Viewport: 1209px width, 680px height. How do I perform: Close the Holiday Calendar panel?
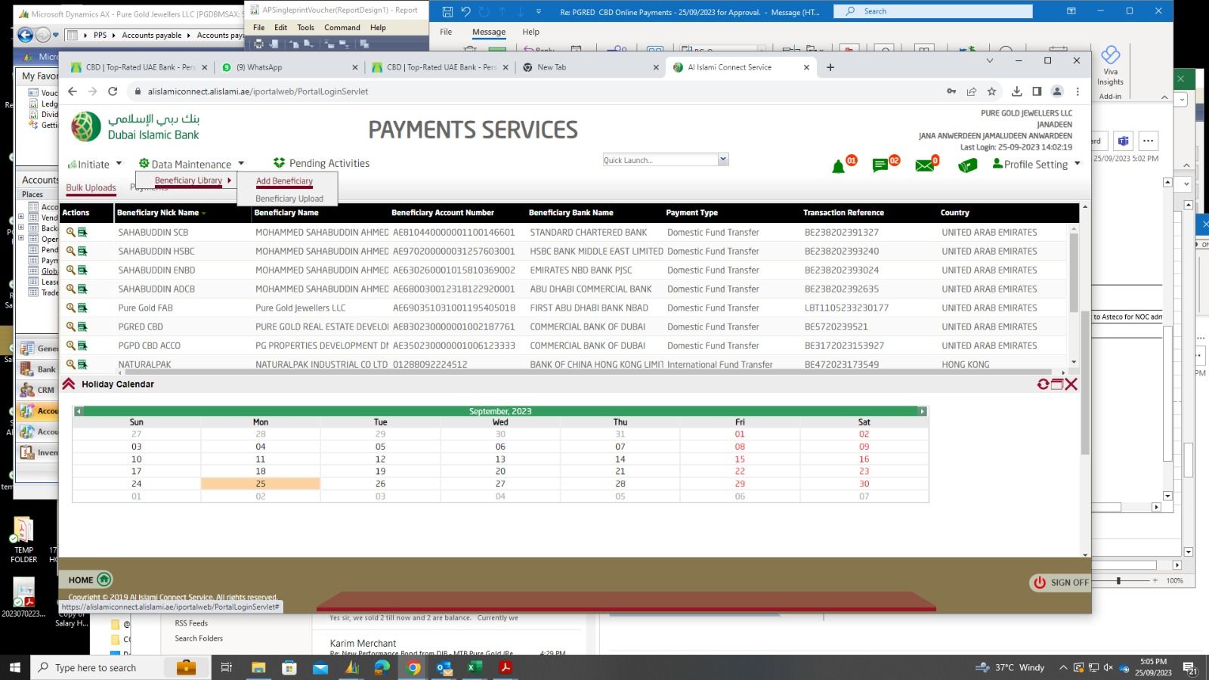point(1071,384)
